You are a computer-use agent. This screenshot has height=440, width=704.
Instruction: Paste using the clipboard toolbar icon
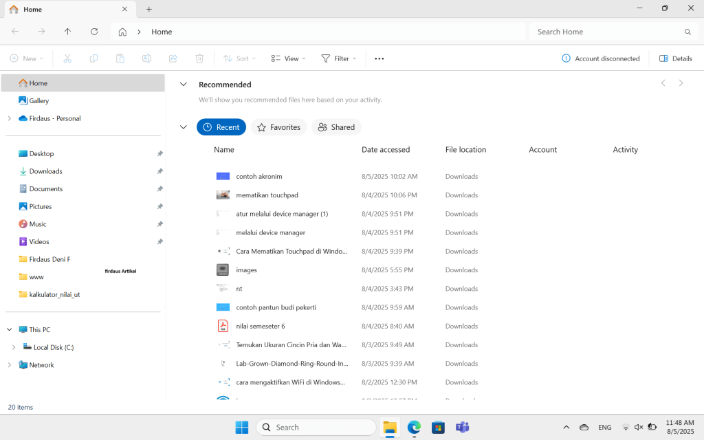pos(120,58)
